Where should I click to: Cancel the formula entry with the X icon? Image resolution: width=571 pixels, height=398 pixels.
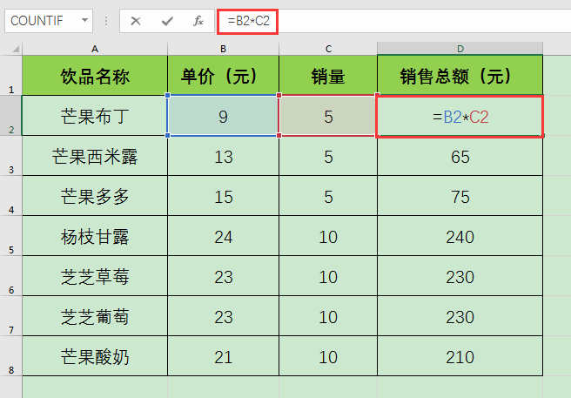click(x=136, y=21)
